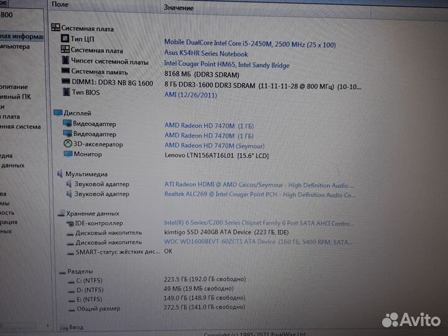Click the Поле column header

click(60, 4)
